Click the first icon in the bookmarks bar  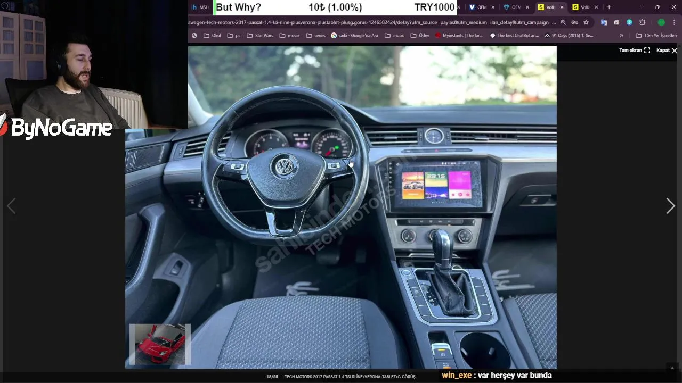pos(194,36)
